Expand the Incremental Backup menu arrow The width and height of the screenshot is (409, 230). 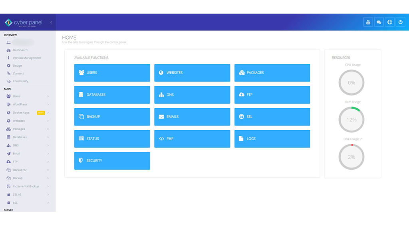click(x=48, y=186)
